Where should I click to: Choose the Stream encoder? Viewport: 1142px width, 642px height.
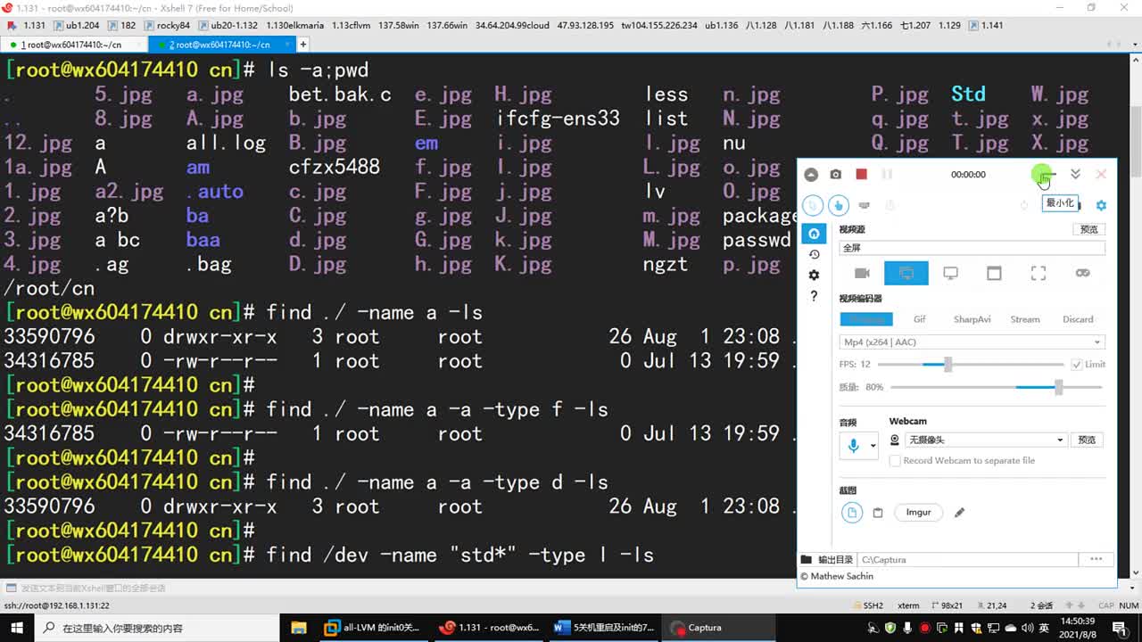point(1024,319)
